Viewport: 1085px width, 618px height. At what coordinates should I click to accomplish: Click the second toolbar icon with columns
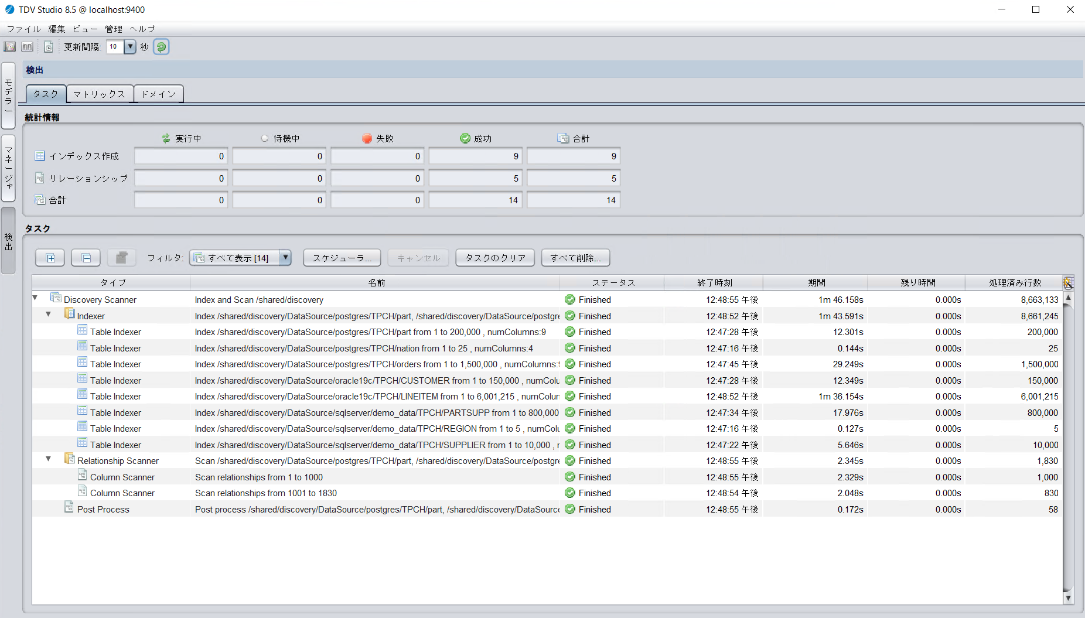click(28, 47)
